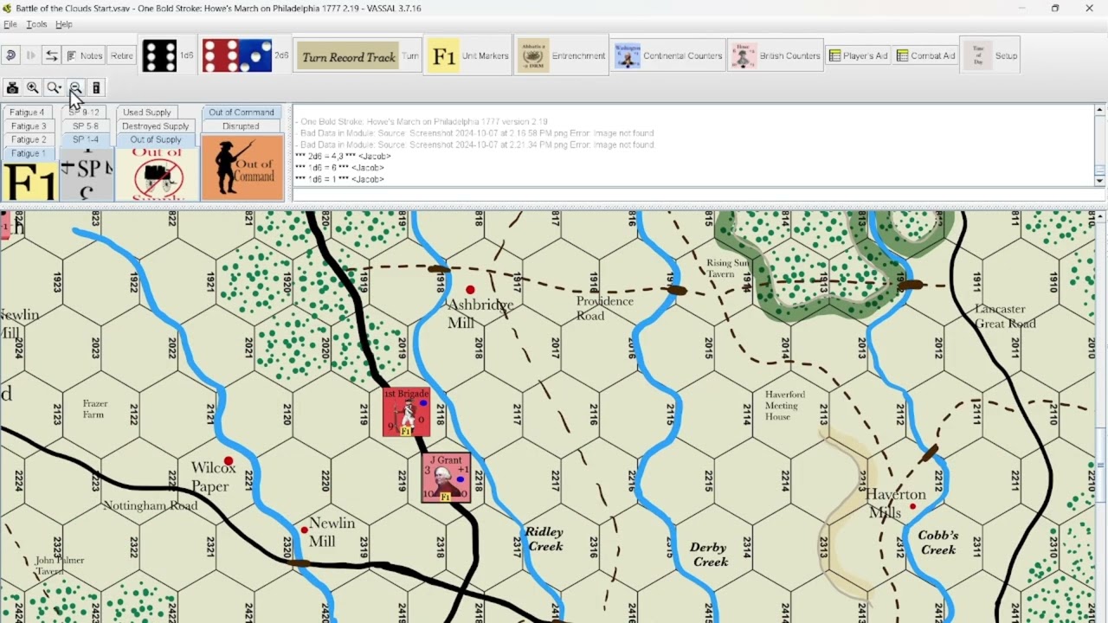
Task: Open the zoom level select dropdown
Action: (54, 87)
